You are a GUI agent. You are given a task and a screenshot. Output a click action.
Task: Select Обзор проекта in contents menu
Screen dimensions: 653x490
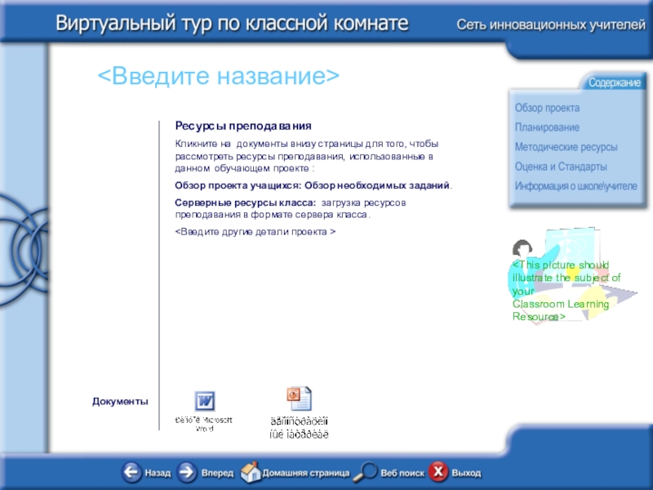pos(547,108)
